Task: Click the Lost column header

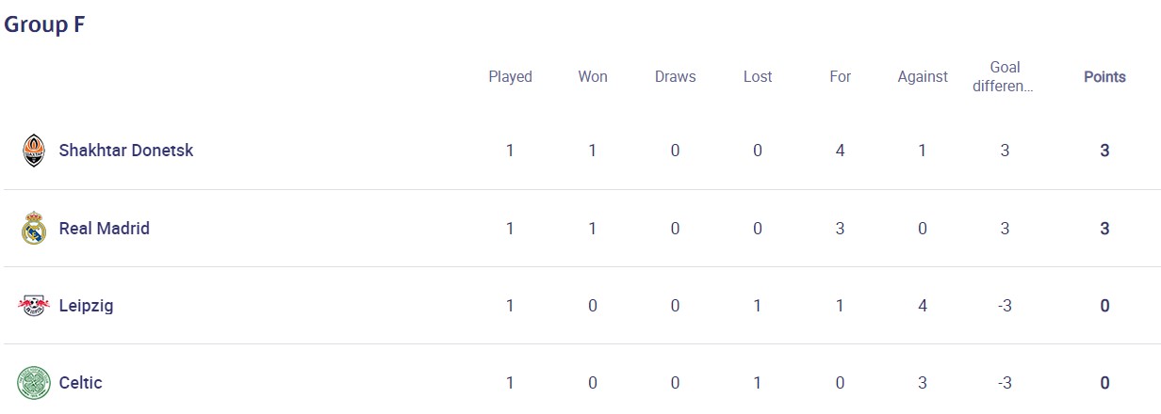Action: tap(758, 77)
